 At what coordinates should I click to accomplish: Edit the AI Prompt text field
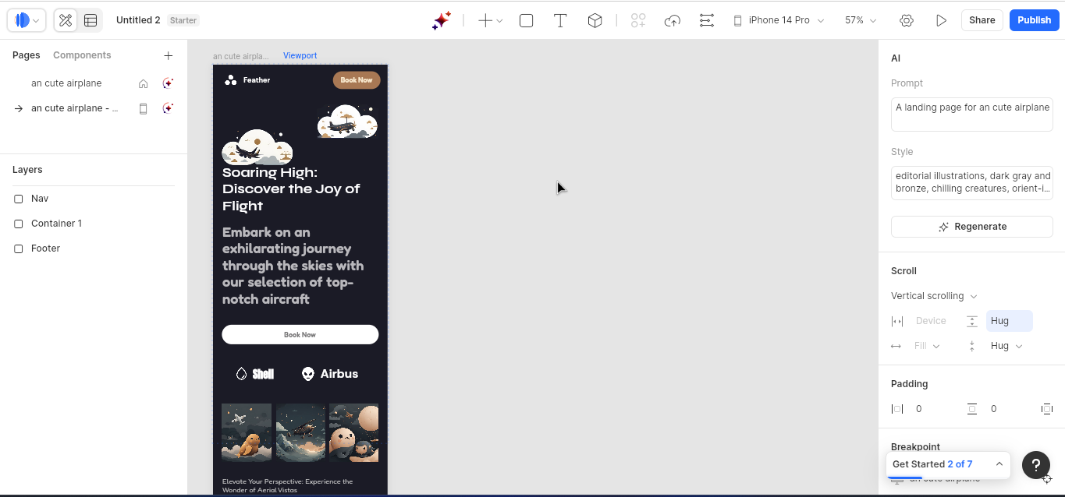(972, 114)
